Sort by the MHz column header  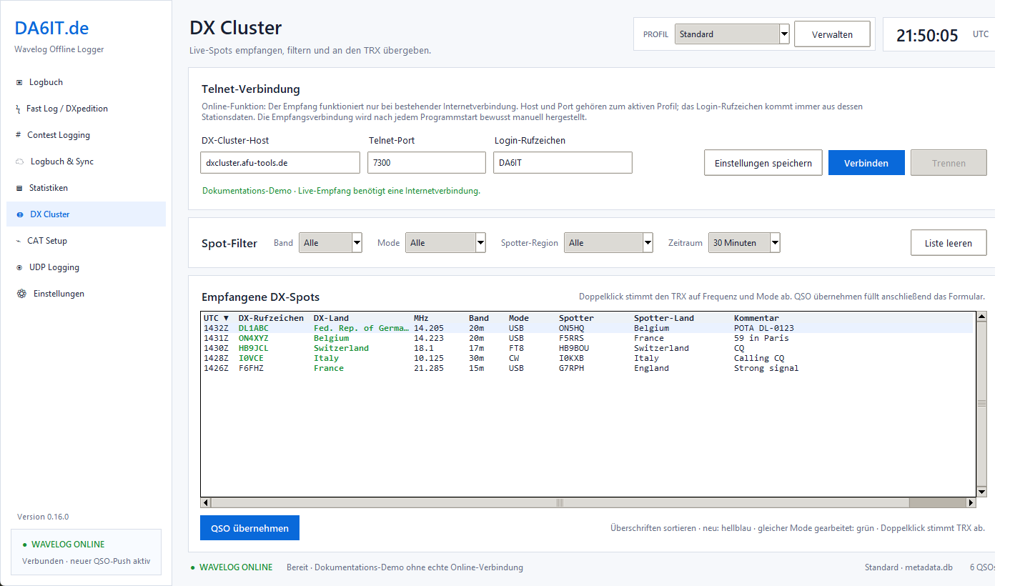[x=421, y=318]
